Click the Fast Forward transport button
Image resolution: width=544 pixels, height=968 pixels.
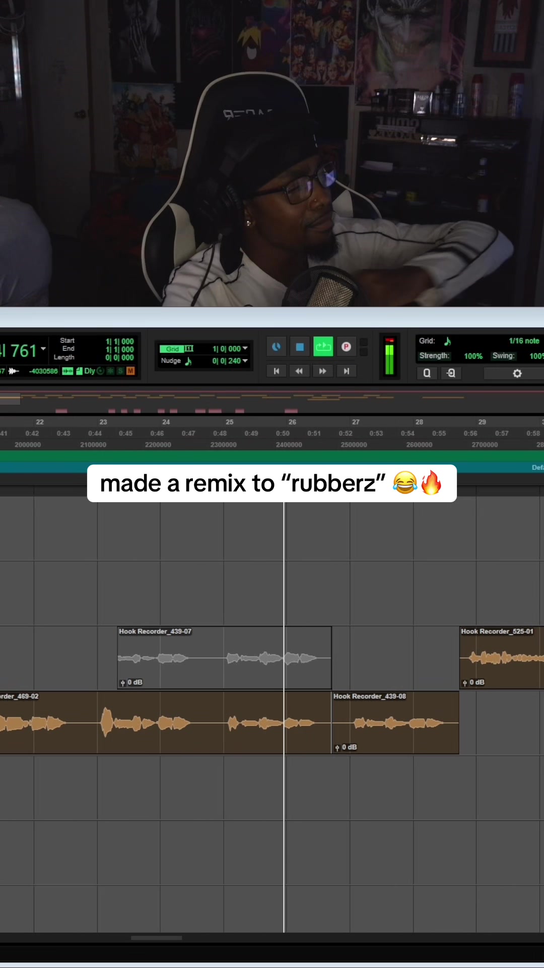click(x=322, y=371)
